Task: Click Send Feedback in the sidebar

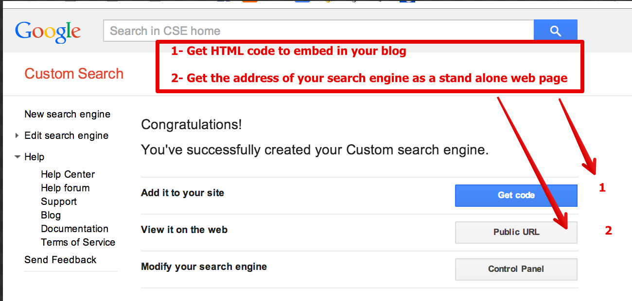Action: point(60,260)
